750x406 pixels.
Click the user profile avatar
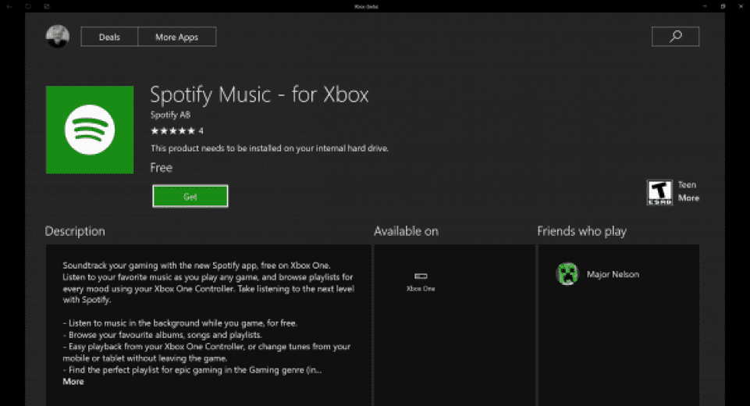click(x=58, y=37)
